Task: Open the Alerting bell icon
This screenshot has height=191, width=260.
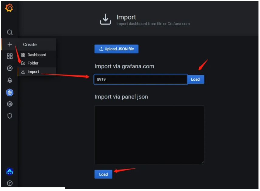Action: 10,80
